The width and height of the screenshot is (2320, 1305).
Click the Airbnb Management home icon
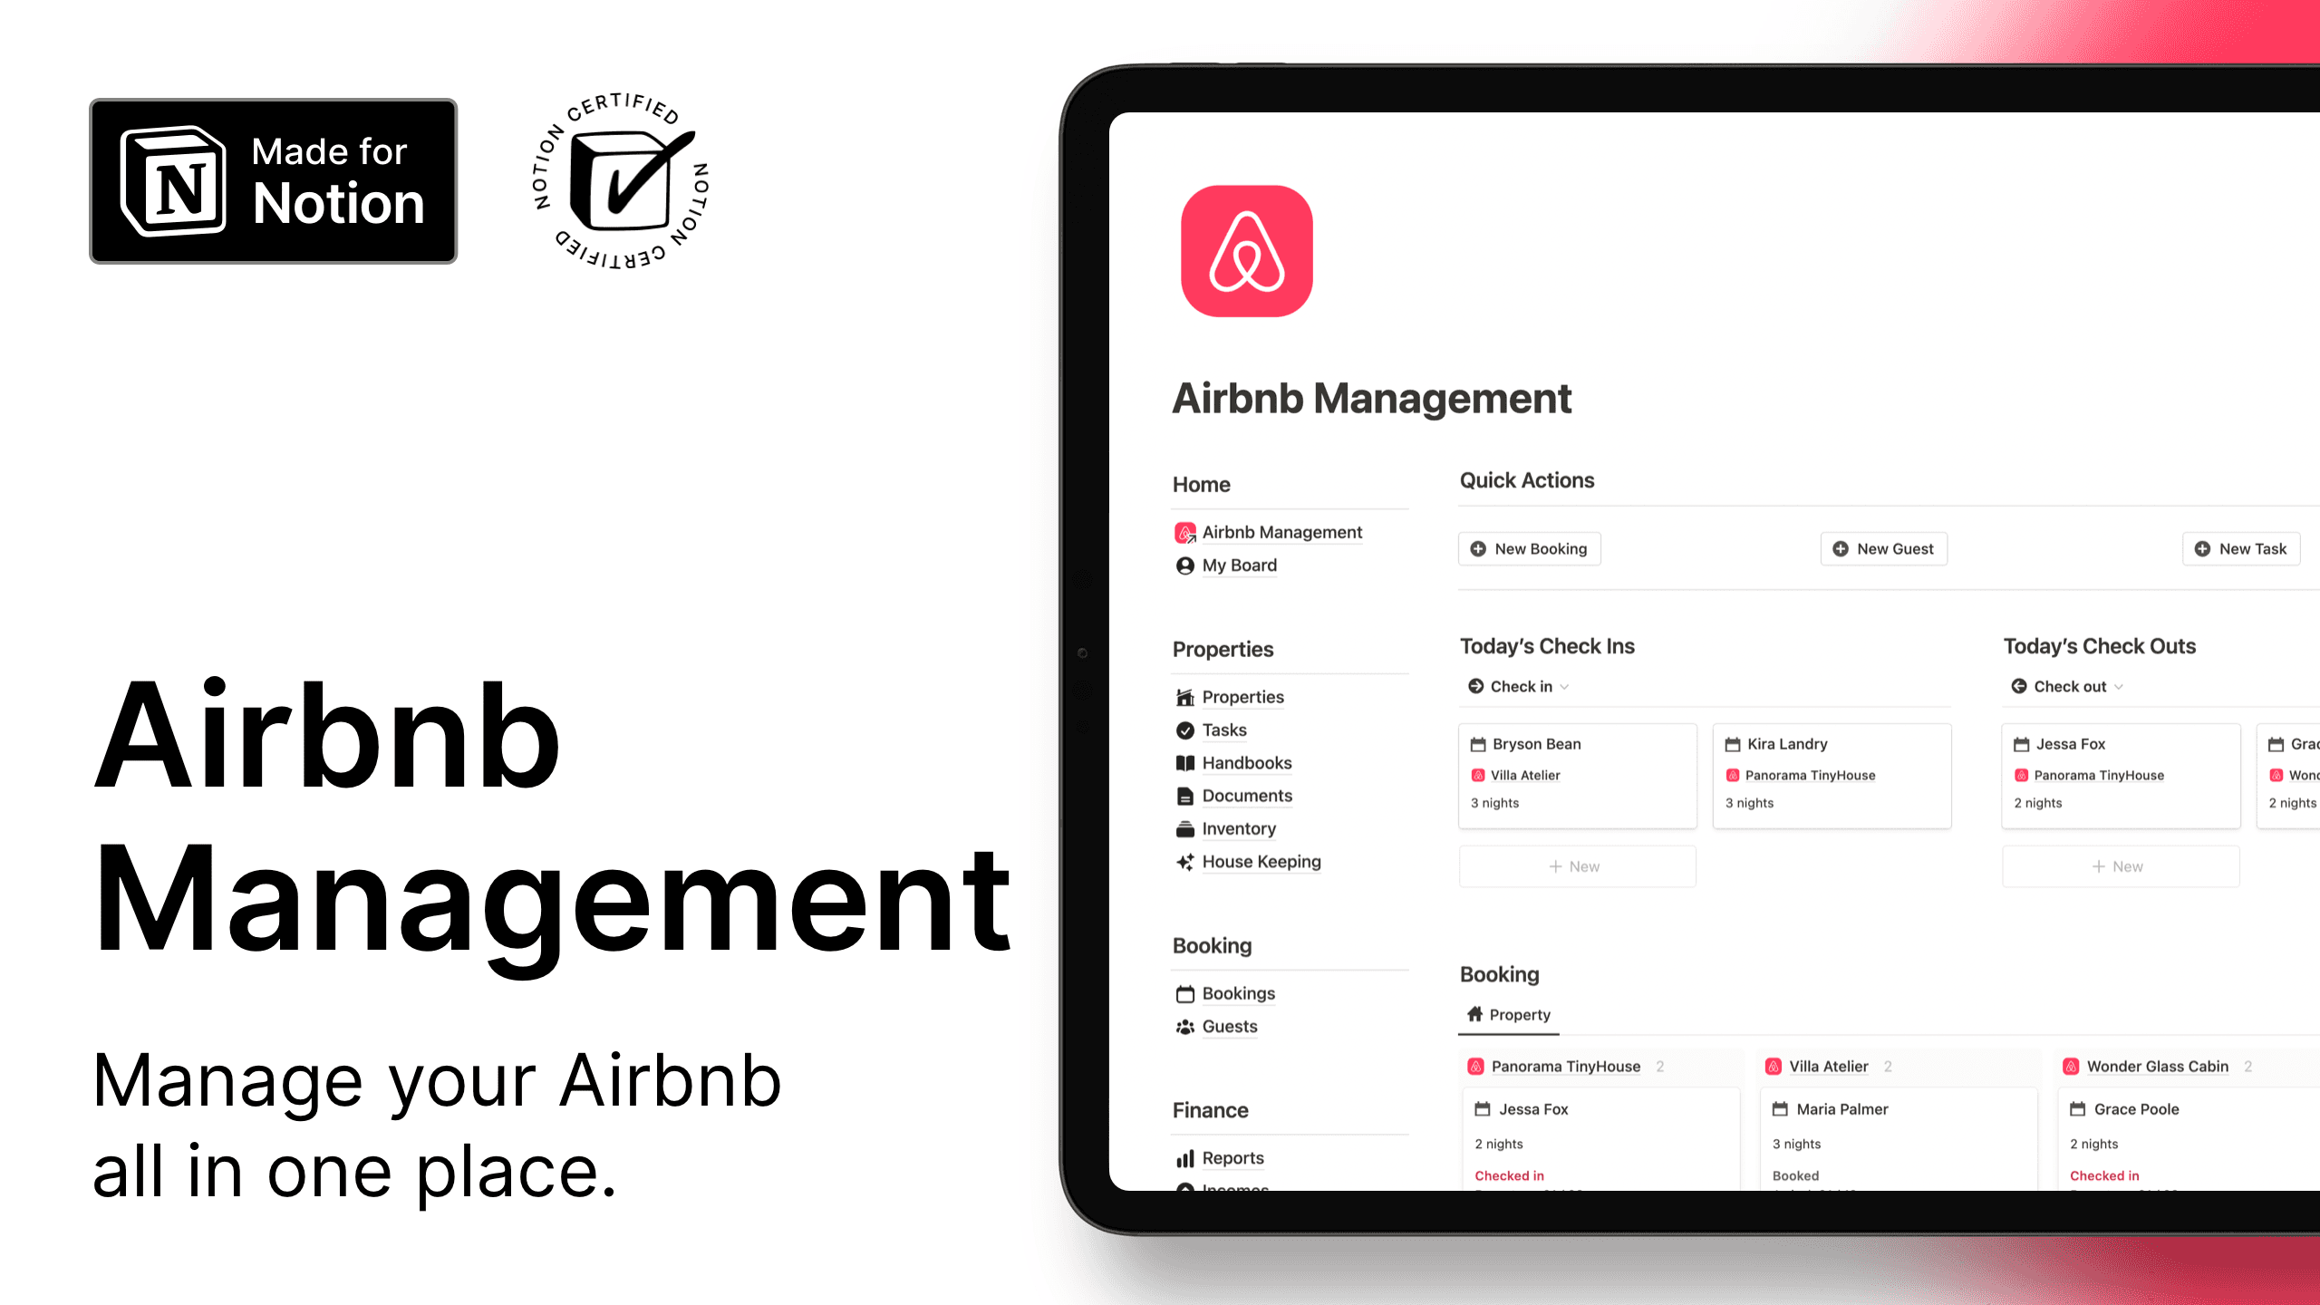[x=1184, y=532]
